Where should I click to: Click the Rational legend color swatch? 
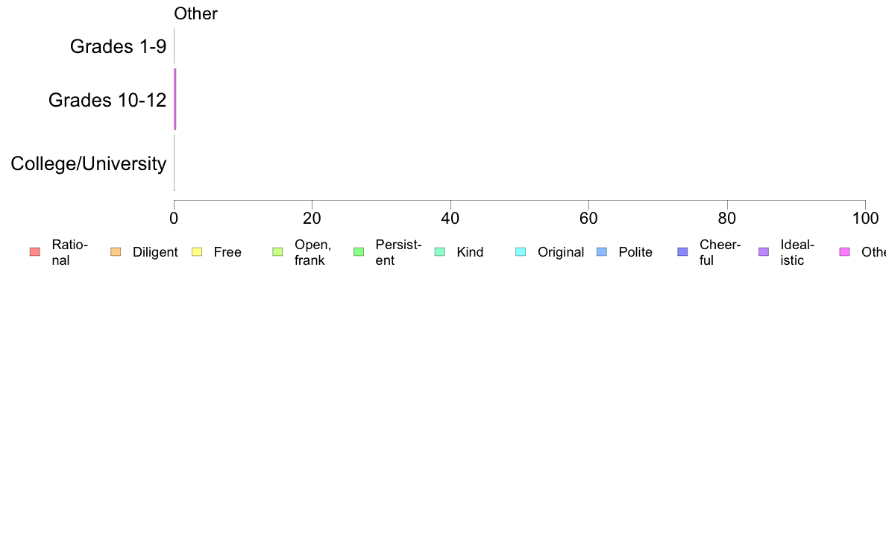click(x=35, y=252)
